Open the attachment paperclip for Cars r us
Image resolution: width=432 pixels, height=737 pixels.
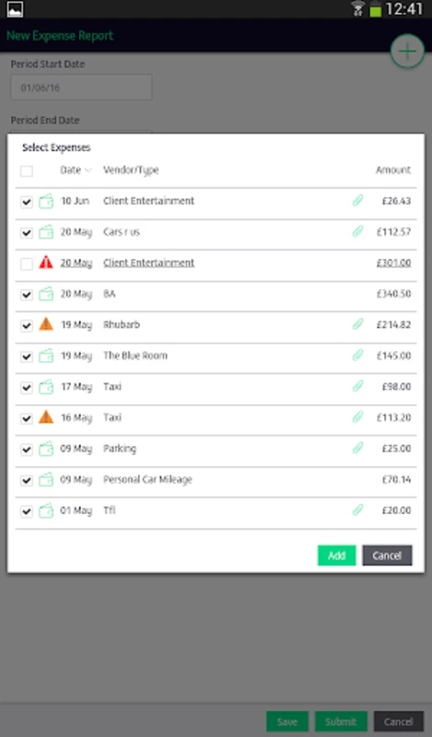357,231
